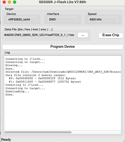Click the Erase Chip button
125x142 pixels.
[x=111, y=35]
